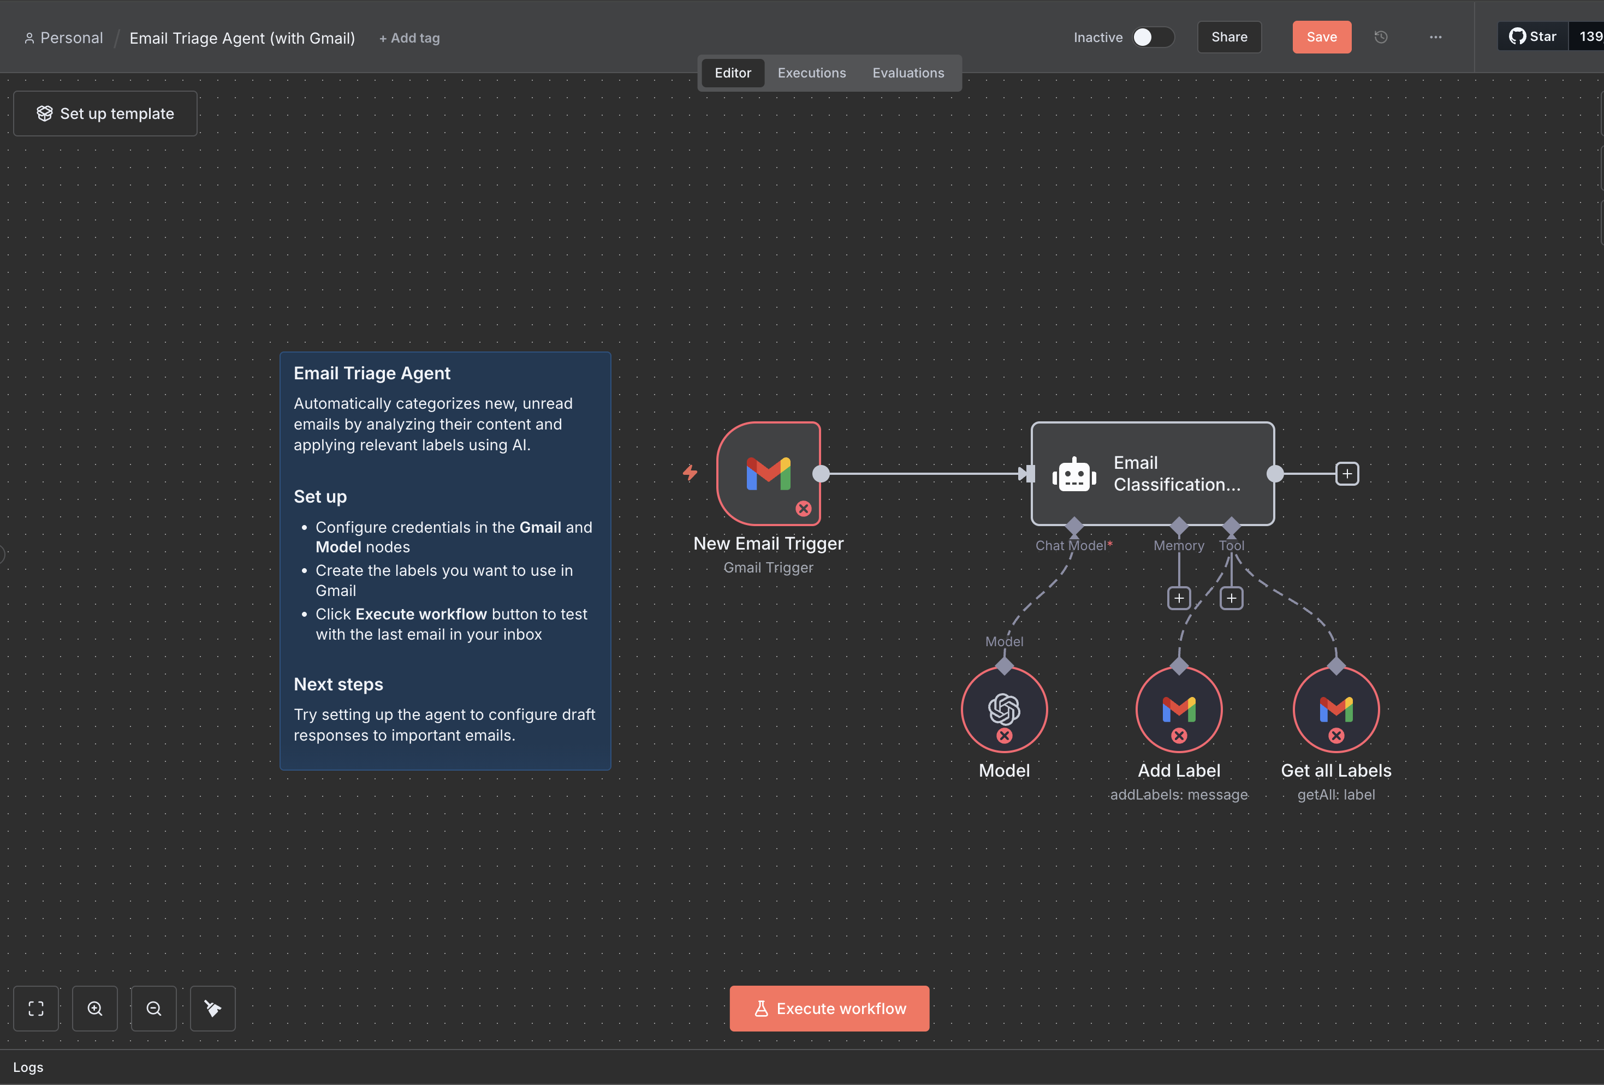The image size is (1604, 1085).
Task: Toggle the Inactive workflow switch
Action: [1152, 37]
